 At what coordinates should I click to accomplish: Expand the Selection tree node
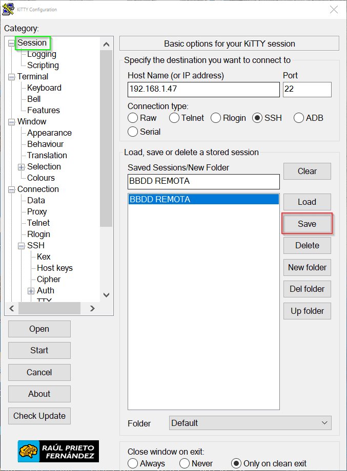(x=22, y=167)
